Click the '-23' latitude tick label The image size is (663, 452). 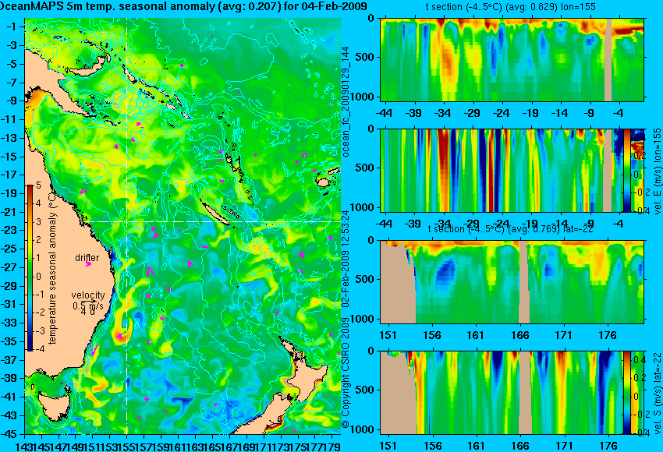click(9, 230)
